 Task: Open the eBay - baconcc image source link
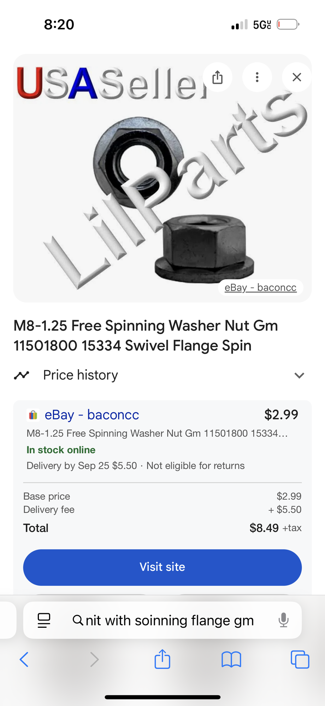[260, 287]
